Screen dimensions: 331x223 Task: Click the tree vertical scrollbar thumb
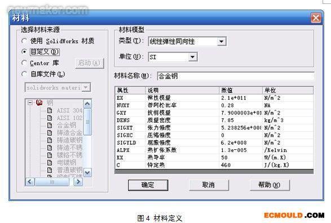point(87,122)
